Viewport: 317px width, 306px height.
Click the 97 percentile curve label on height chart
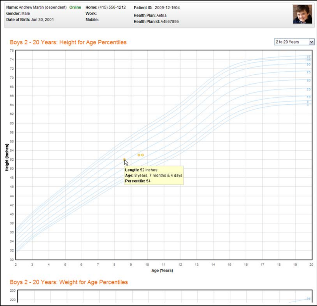[308, 57]
